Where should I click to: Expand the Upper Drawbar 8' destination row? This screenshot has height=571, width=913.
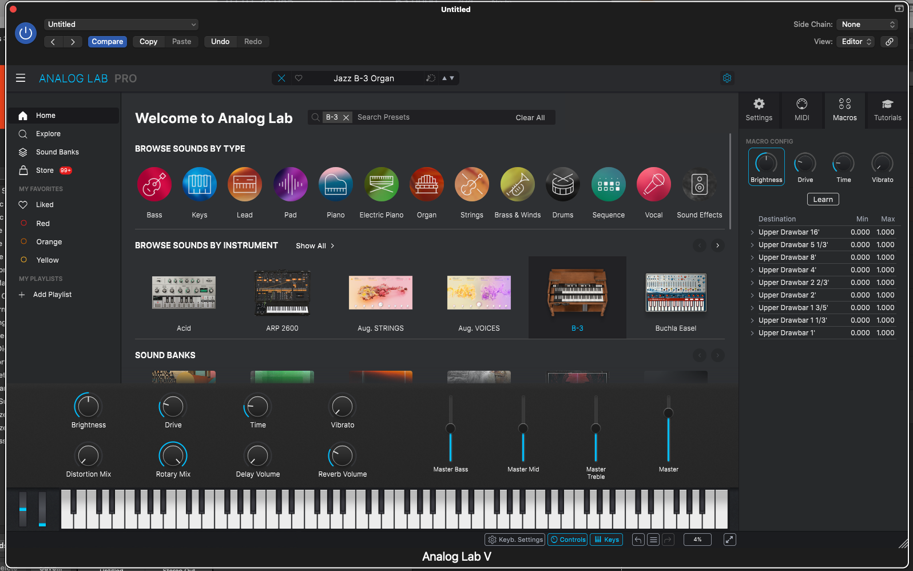pyautogui.click(x=752, y=257)
